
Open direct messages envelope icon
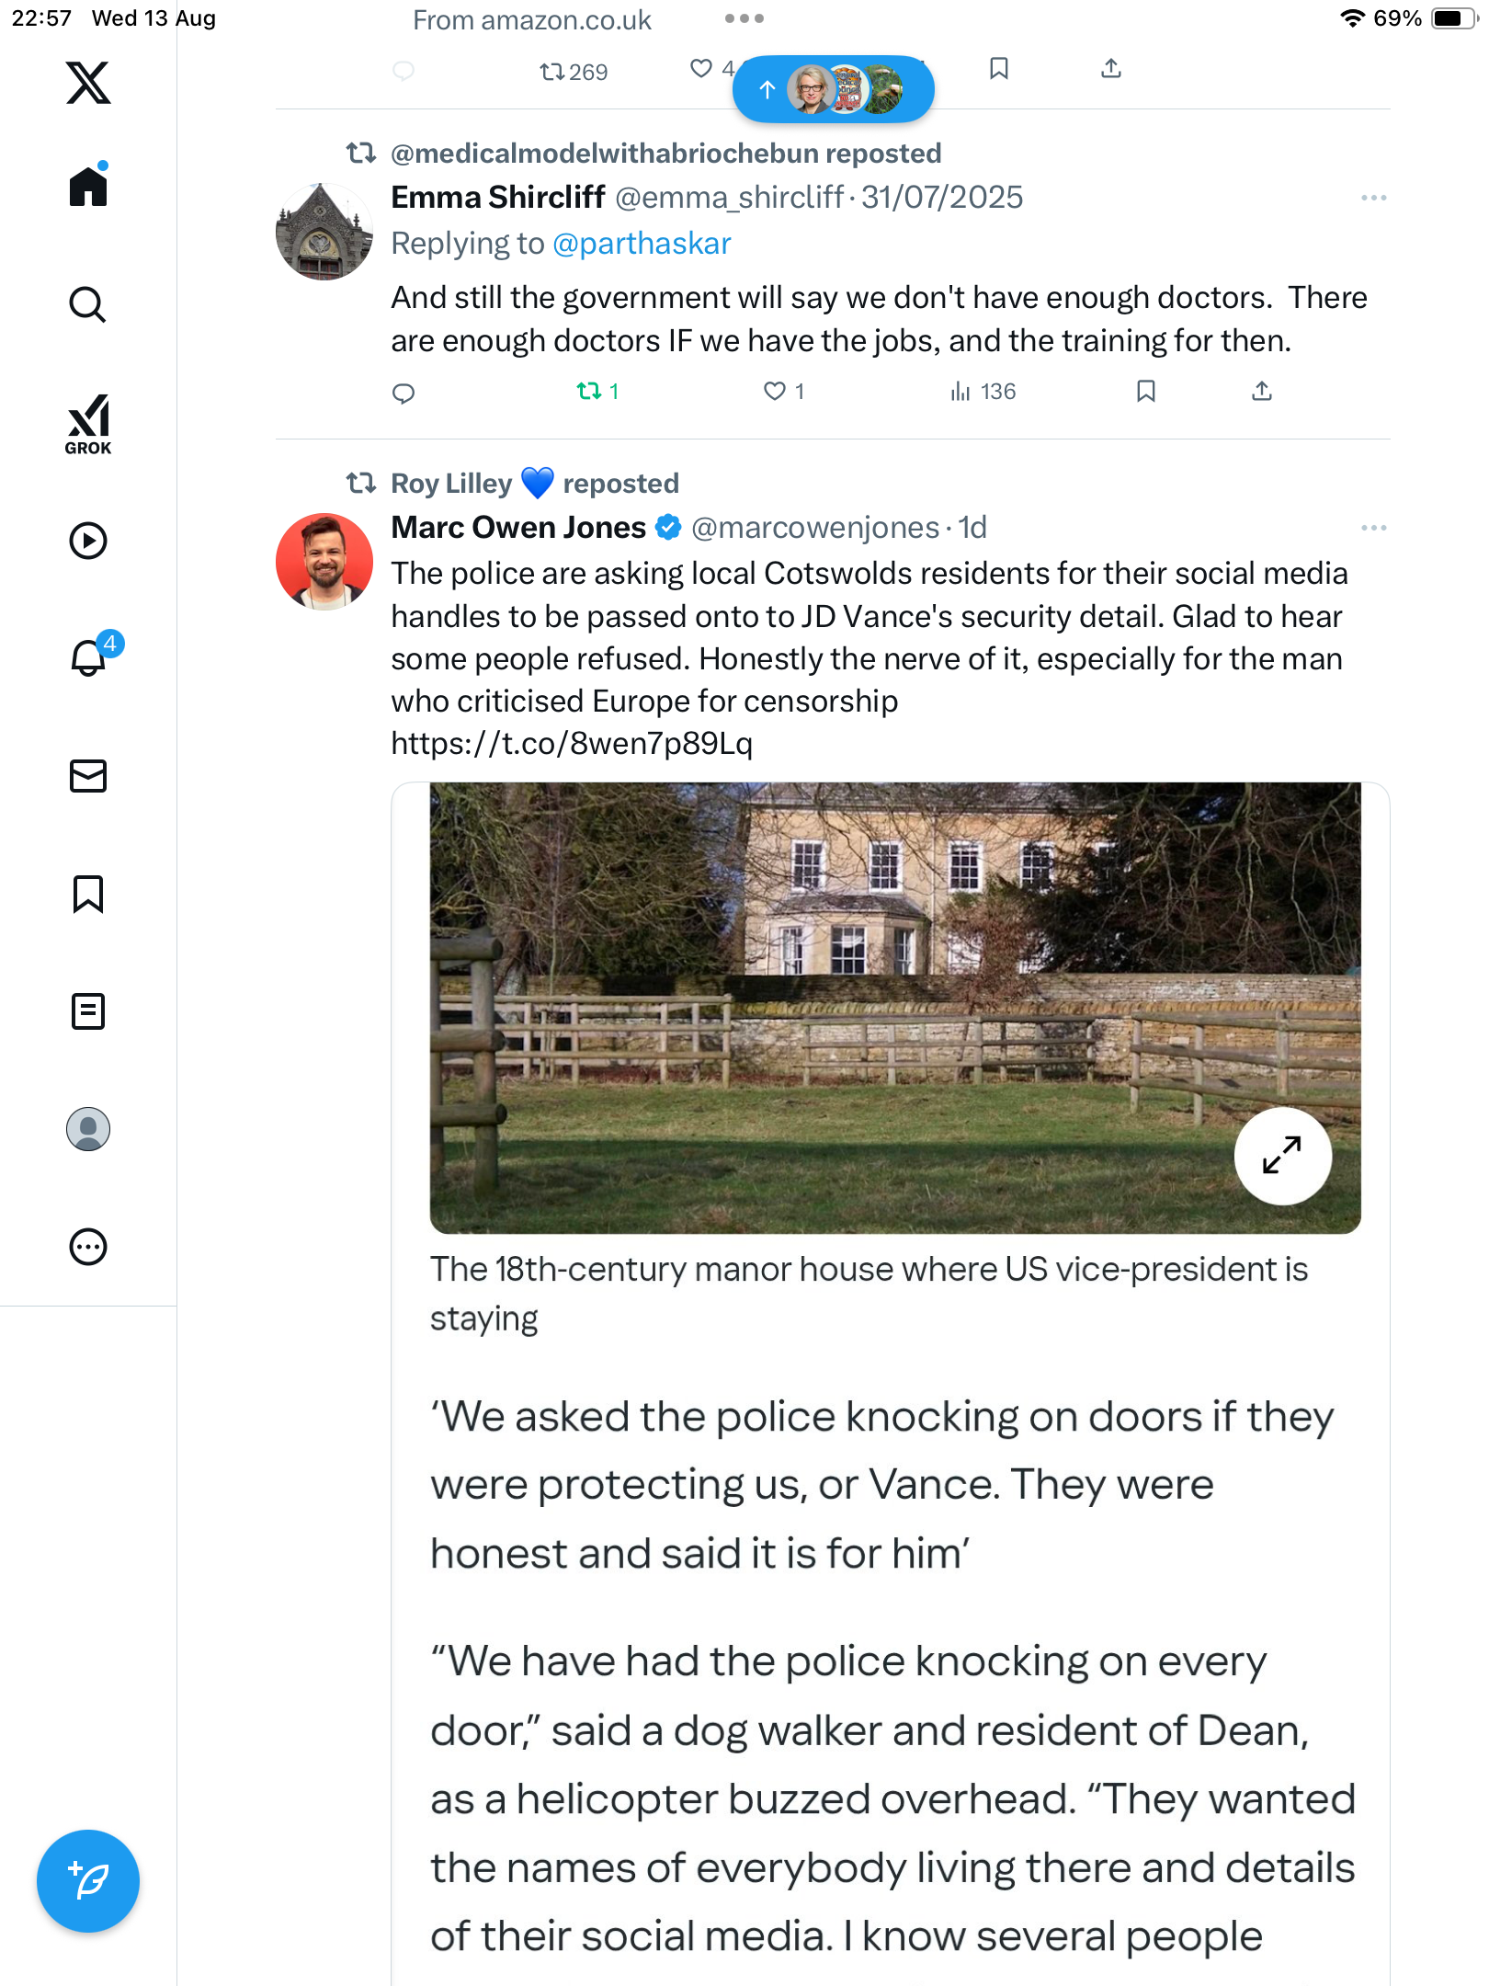coord(88,776)
